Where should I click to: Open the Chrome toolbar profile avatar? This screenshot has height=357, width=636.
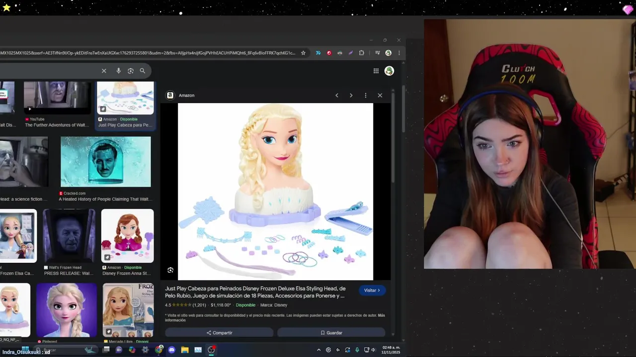388,53
